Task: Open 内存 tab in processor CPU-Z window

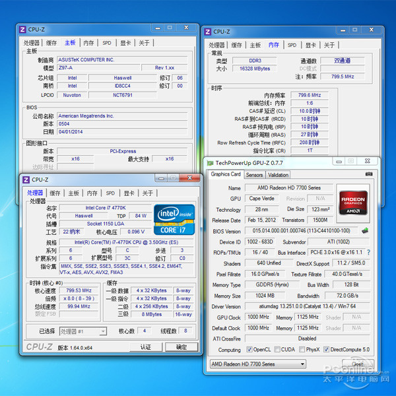Action: [92, 193]
